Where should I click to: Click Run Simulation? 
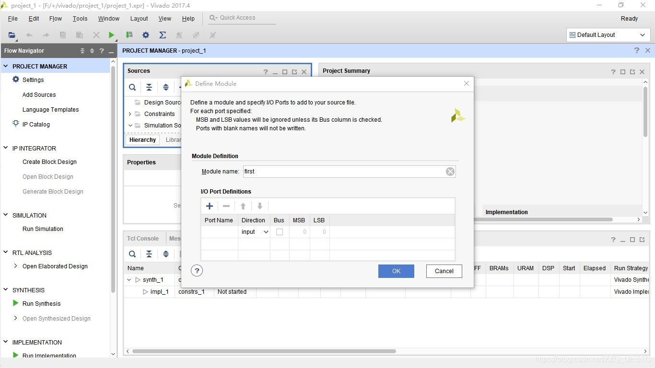click(x=43, y=229)
